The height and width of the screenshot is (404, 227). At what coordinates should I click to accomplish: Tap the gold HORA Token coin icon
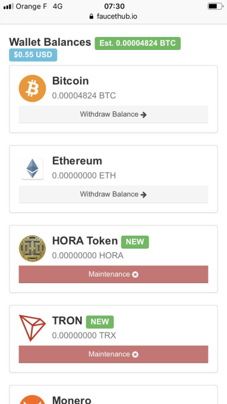(32, 248)
